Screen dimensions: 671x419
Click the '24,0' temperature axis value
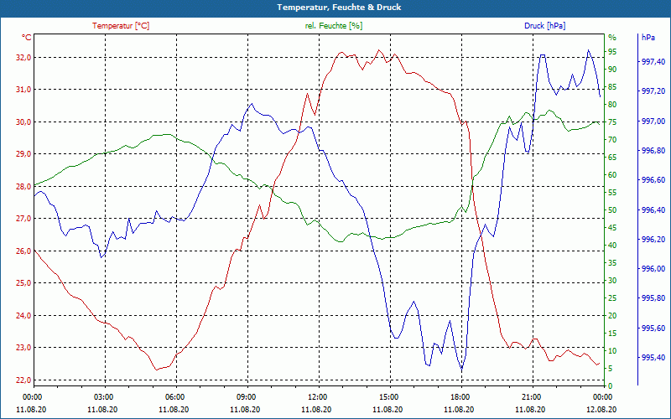[x=24, y=316]
